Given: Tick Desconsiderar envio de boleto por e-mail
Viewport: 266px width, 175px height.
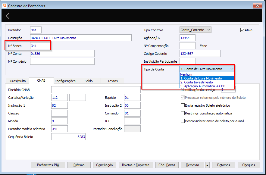Looking at the screenshot, I should (x=183, y=121).
